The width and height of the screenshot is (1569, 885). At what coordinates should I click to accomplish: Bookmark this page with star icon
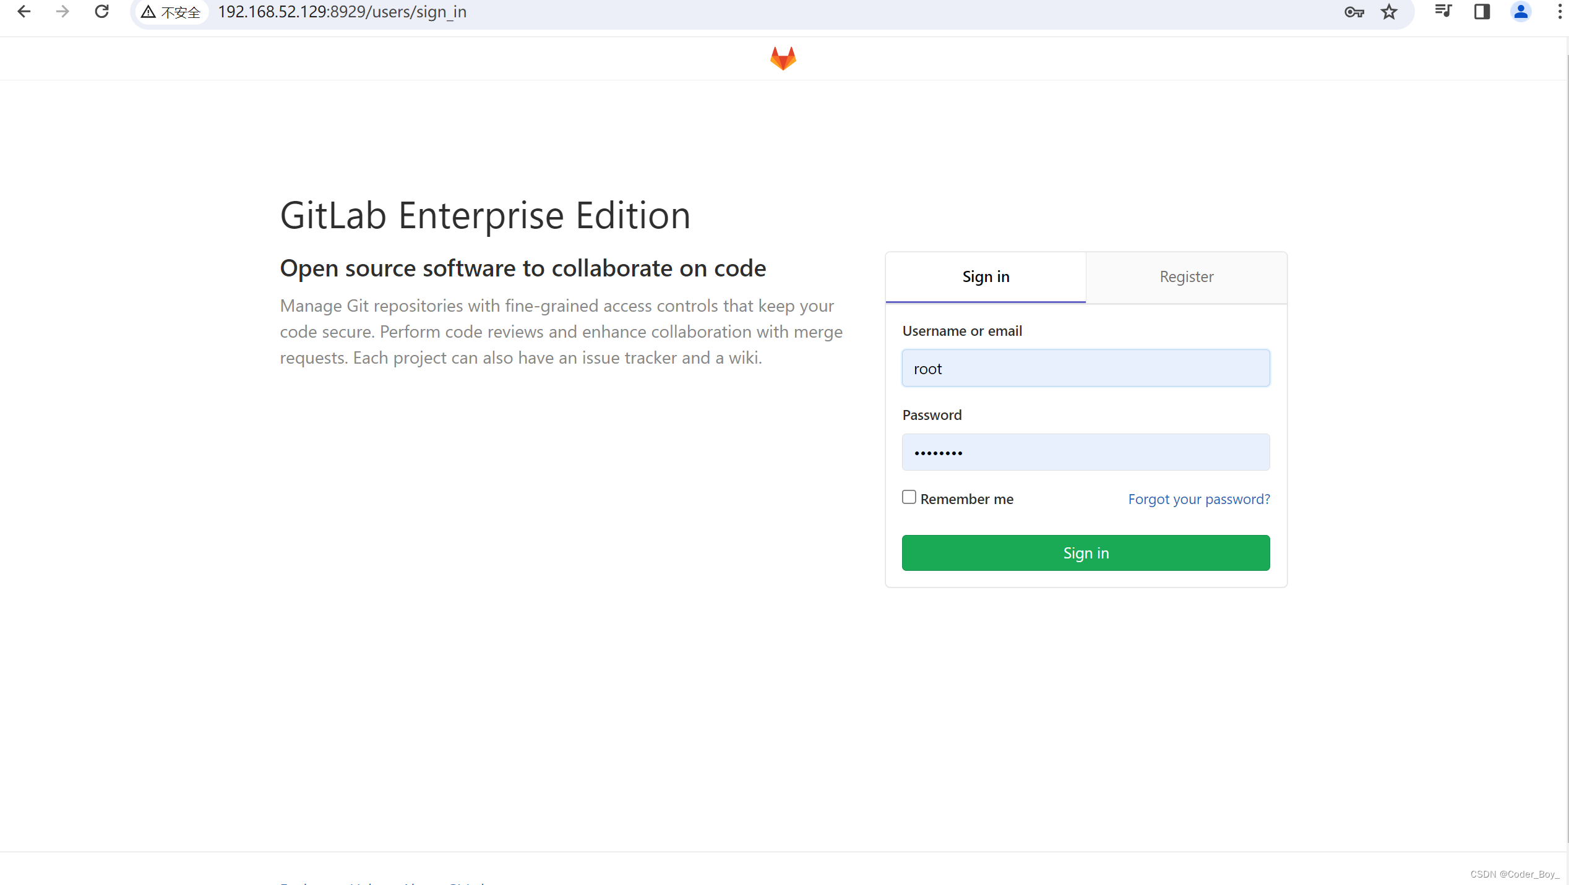coord(1390,12)
